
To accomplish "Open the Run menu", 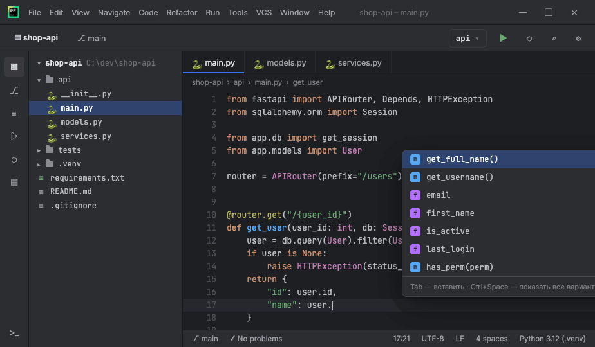I will tap(212, 12).
